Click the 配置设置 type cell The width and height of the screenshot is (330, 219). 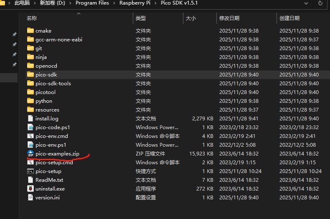[x=146, y=198]
